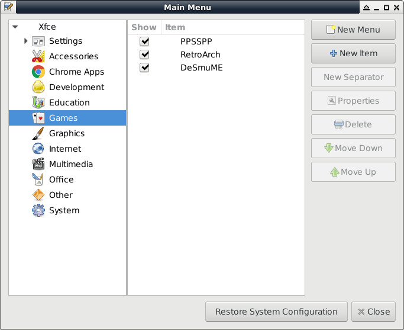Select the Other category label
The width and height of the screenshot is (404, 330).
point(61,195)
